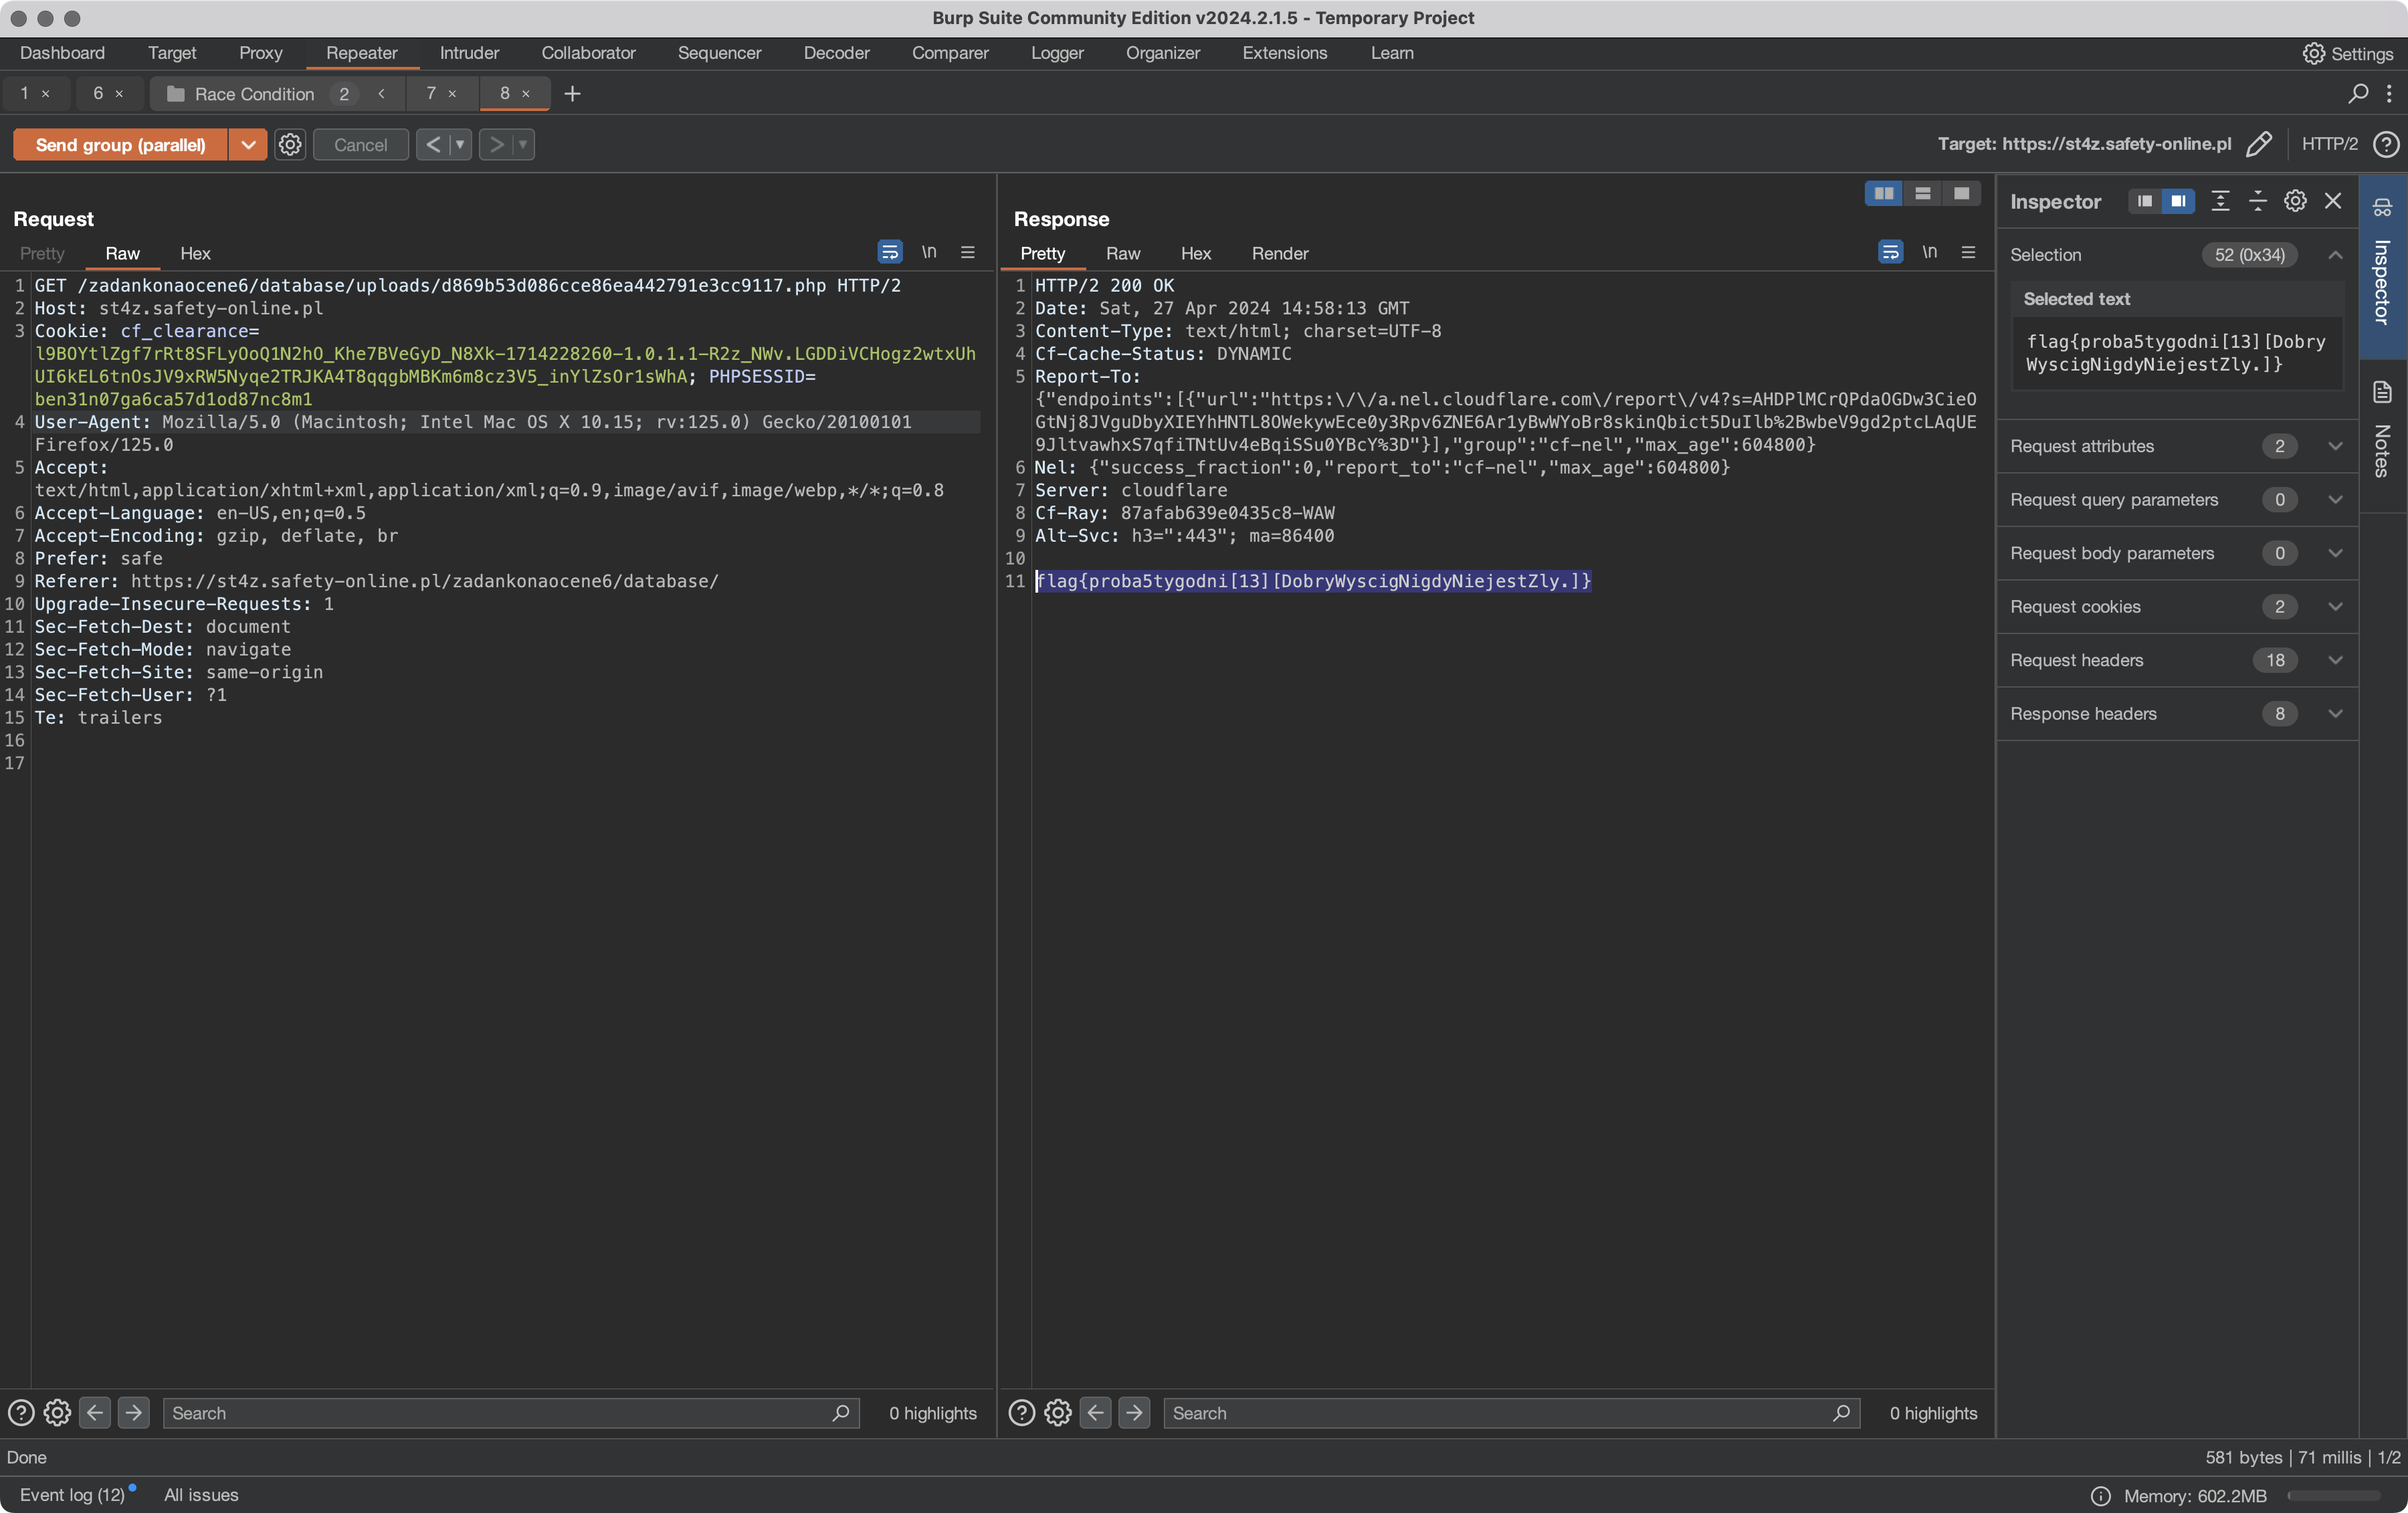Click Send group (parallel) button

point(120,145)
